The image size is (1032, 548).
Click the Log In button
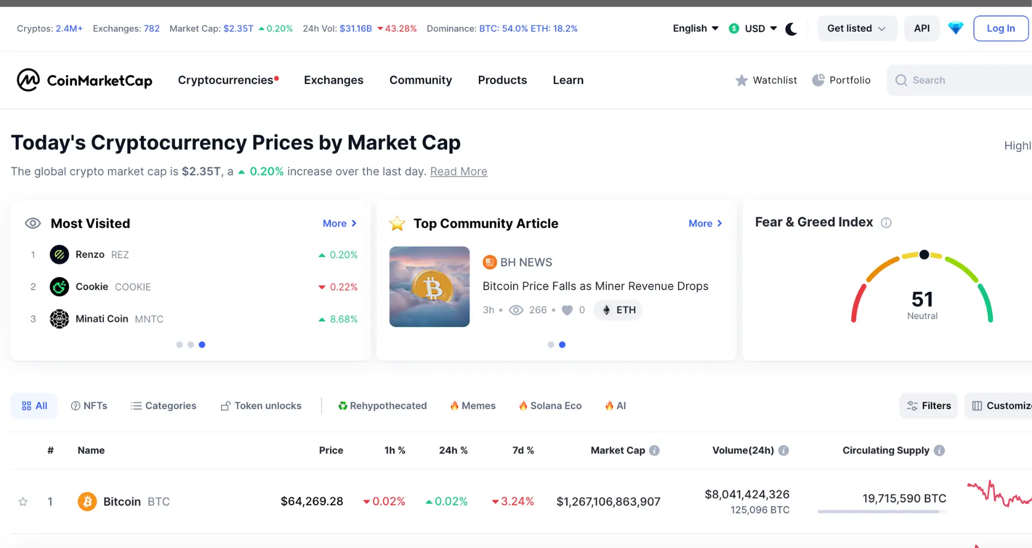(x=1000, y=28)
